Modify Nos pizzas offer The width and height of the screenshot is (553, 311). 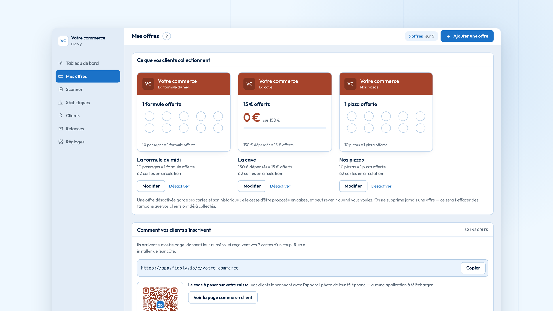(353, 186)
